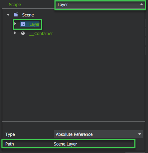Image resolution: width=148 pixels, height=153 pixels.
Task: Click the Scope dropdown's up-arrow indicator
Action: coord(142,4)
